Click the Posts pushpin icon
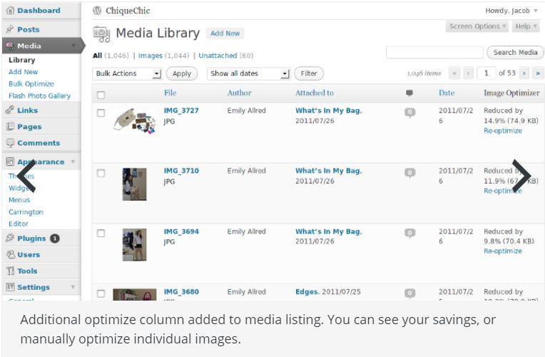The height and width of the screenshot is (357, 545). 10,29
